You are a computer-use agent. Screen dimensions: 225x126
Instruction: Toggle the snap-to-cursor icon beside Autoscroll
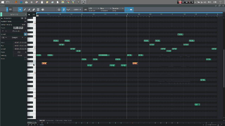click(127, 9)
